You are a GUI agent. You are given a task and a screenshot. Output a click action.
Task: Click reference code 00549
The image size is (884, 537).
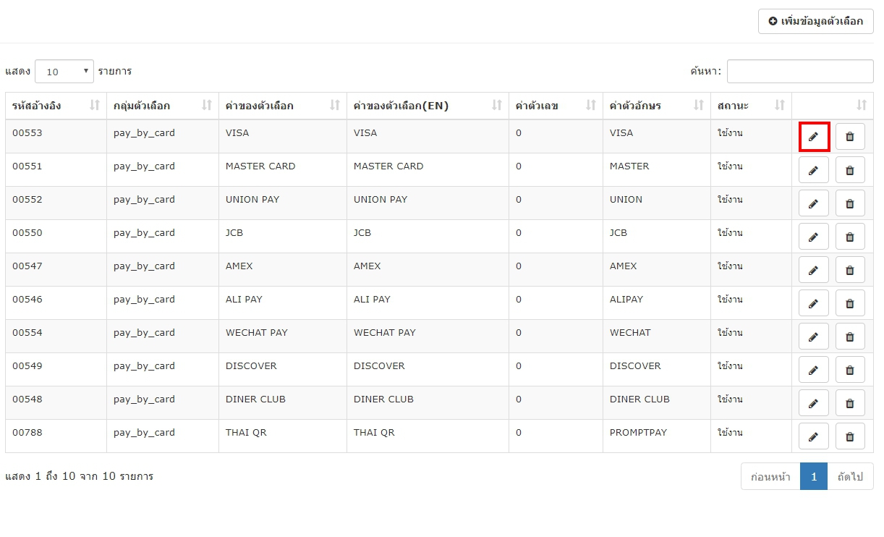pyautogui.click(x=27, y=366)
